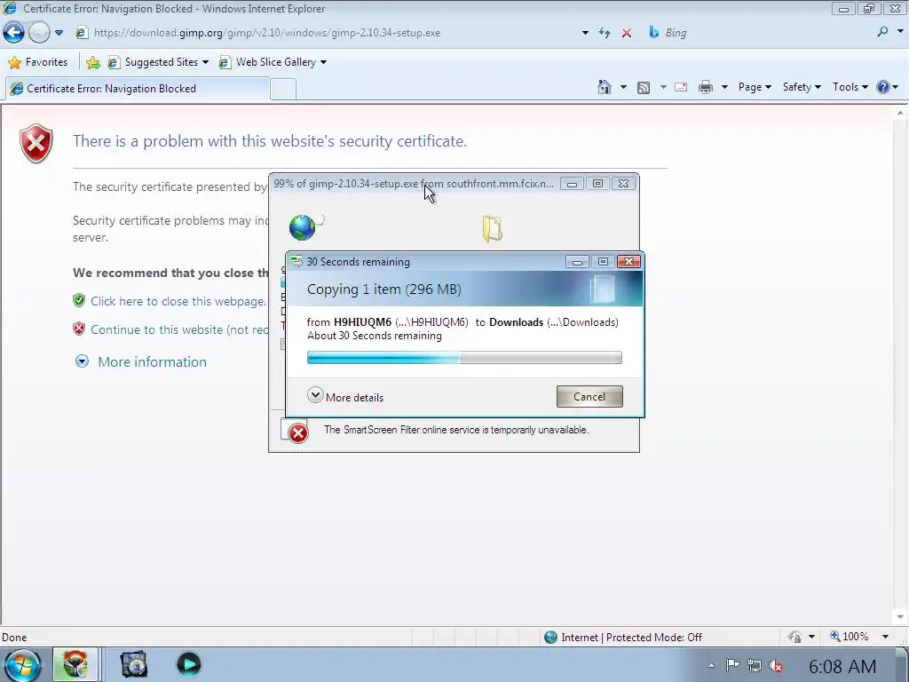This screenshot has width=909, height=682.
Task: Close the 30 Seconds remaining copy dialog
Action: [628, 262]
